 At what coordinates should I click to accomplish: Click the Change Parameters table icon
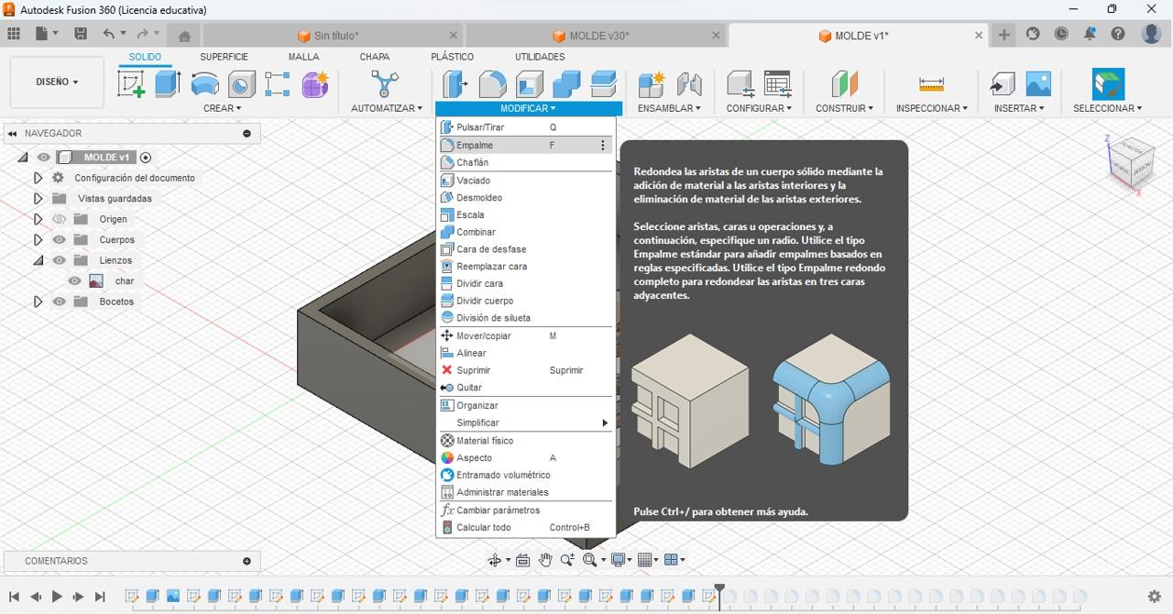click(x=777, y=84)
